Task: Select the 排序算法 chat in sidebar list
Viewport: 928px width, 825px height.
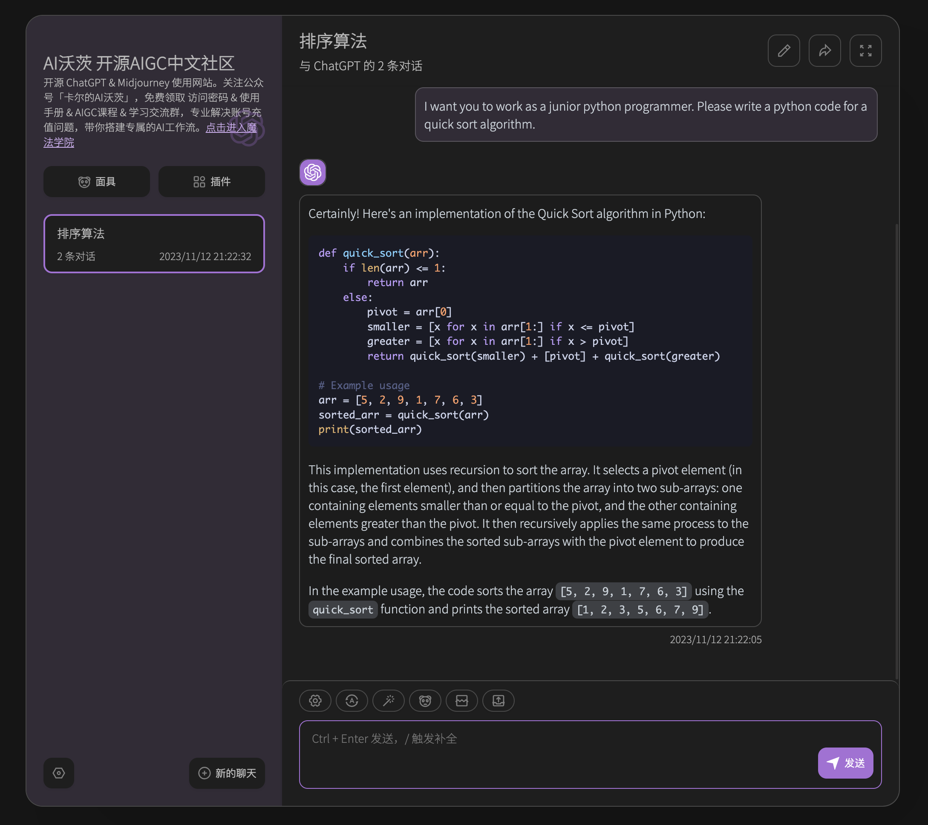Action: click(x=154, y=243)
